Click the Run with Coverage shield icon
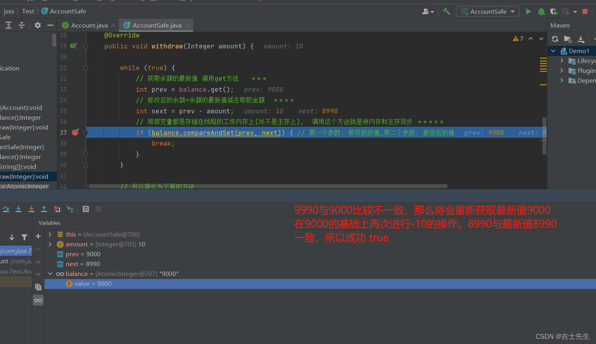 553,11
